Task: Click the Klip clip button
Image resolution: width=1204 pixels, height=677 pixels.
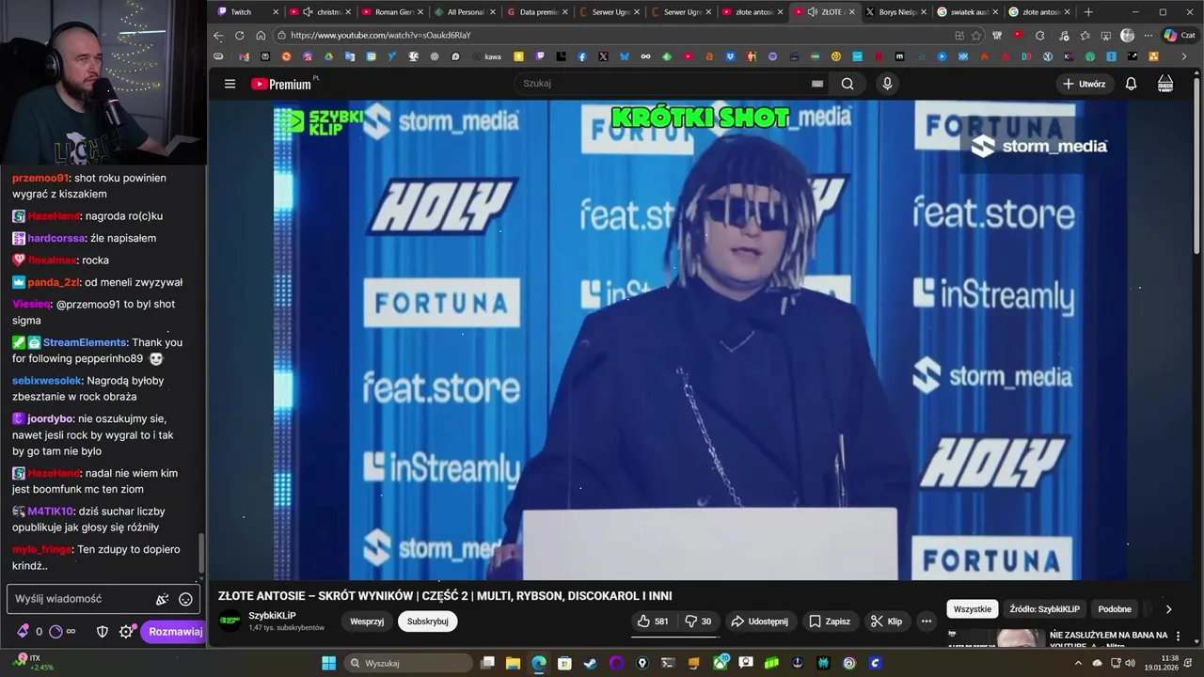Action: 886,622
